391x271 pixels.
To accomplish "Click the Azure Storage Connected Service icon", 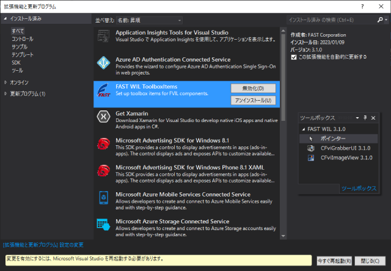I will click(103, 225).
